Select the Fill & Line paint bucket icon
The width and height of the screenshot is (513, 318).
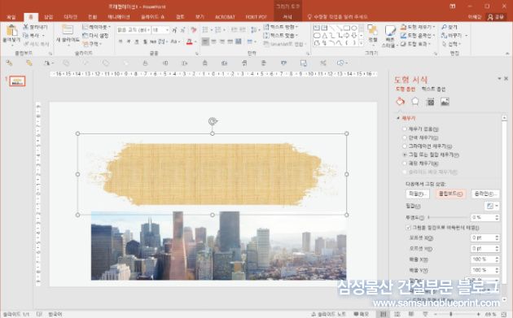[400, 102]
